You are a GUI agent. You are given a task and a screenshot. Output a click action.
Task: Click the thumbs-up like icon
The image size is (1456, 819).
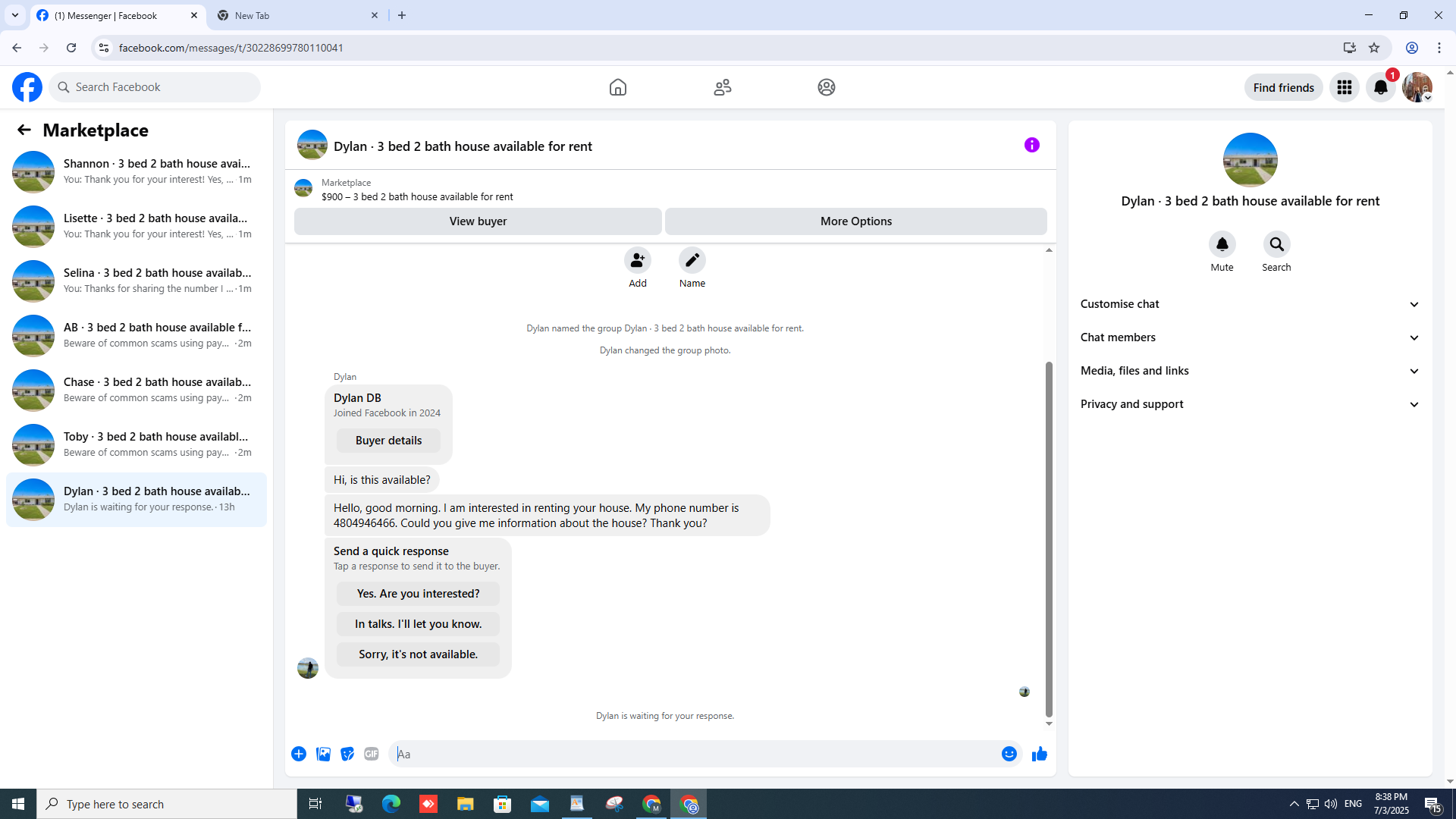1039,754
